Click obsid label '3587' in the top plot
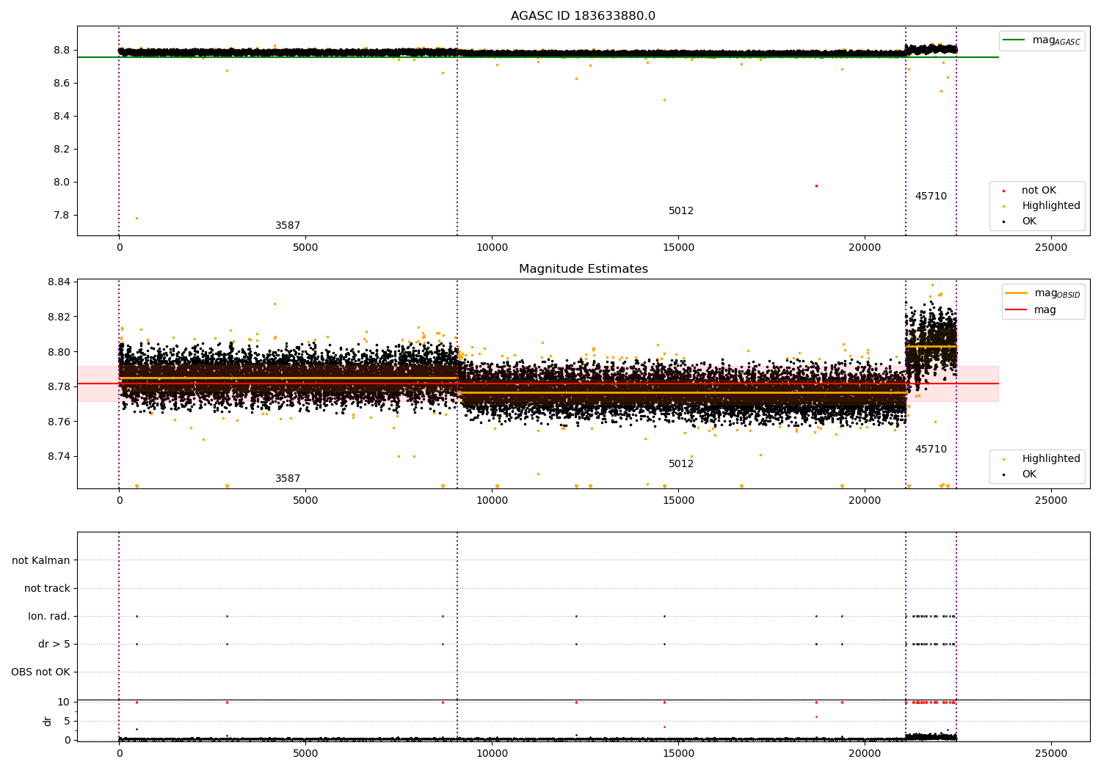 point(288,226)
